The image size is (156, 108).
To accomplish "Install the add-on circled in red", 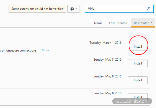I will click(x=138, y=47).
